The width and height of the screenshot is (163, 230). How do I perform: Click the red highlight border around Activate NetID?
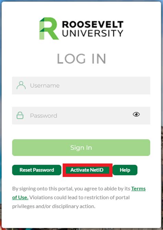[x=87, y=165]
